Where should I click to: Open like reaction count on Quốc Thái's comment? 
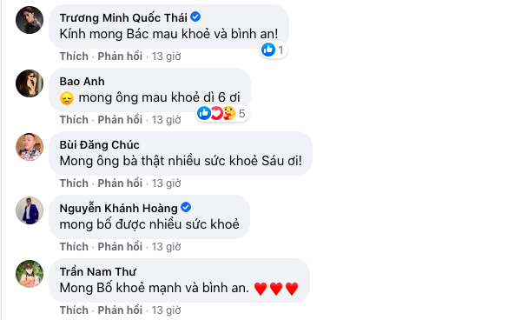point(274,50)
